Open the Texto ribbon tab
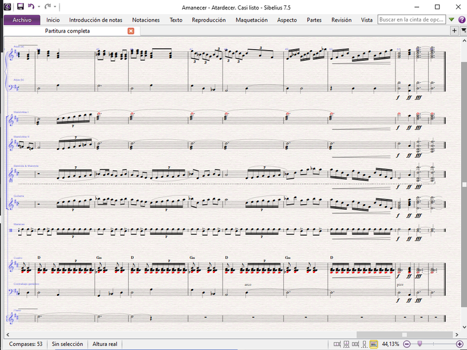Screen dimensions: 467x350 click(176, 20)
